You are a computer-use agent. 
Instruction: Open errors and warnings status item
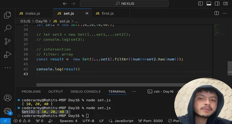[22, 121]
